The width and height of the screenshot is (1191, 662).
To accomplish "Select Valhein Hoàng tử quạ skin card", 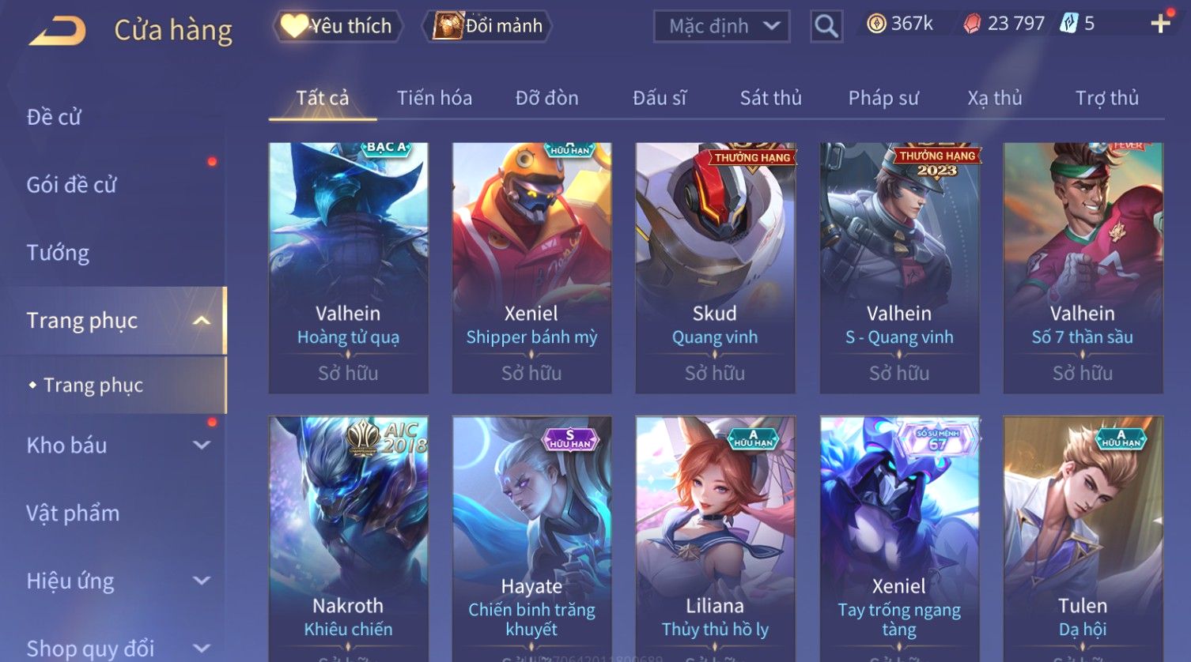I will tap(348, 268).
